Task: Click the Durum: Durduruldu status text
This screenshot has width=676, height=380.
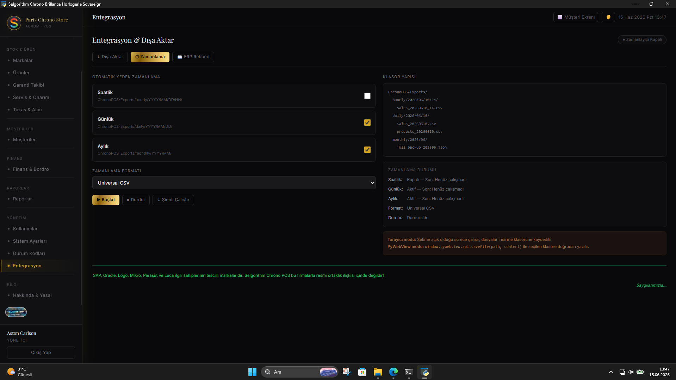Action: (x=408, y=218)
